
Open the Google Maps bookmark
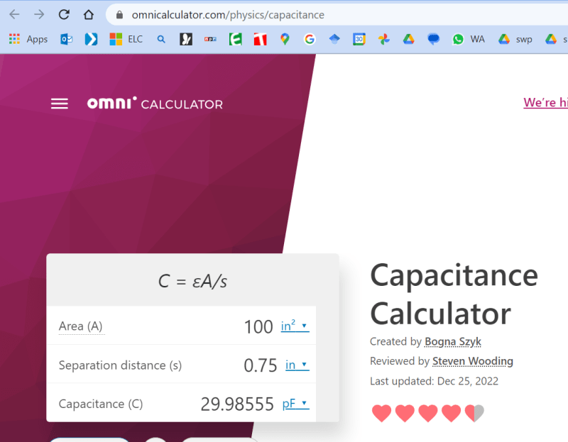pos(285,39)
